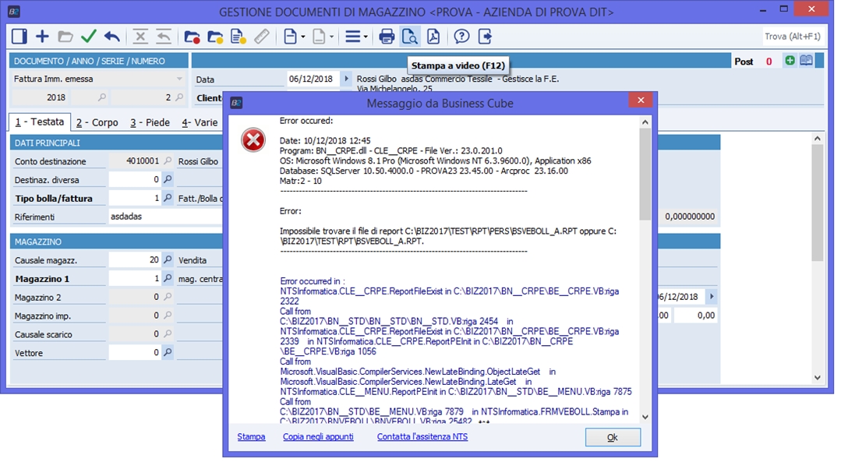The image size is (848, 462).
Task: Click the Causale magazz. field showing 20
Action: point(135,260)
